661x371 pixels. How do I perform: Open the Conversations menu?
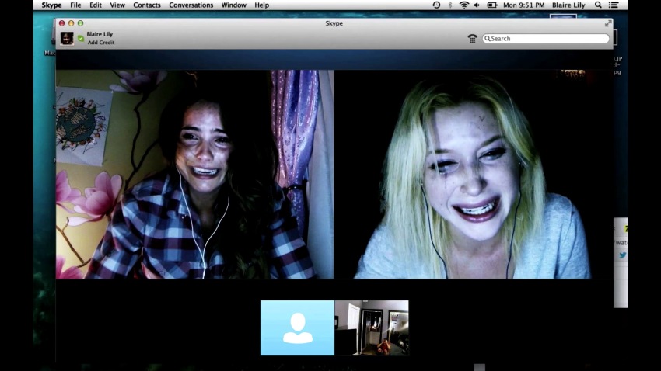coord(191,5)
